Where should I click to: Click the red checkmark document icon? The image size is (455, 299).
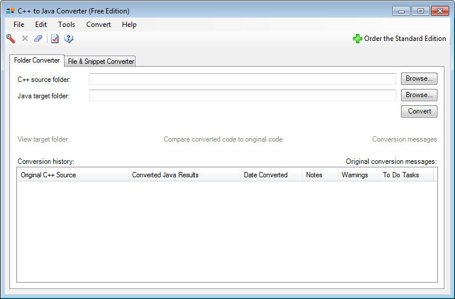(x=55, y=39)
